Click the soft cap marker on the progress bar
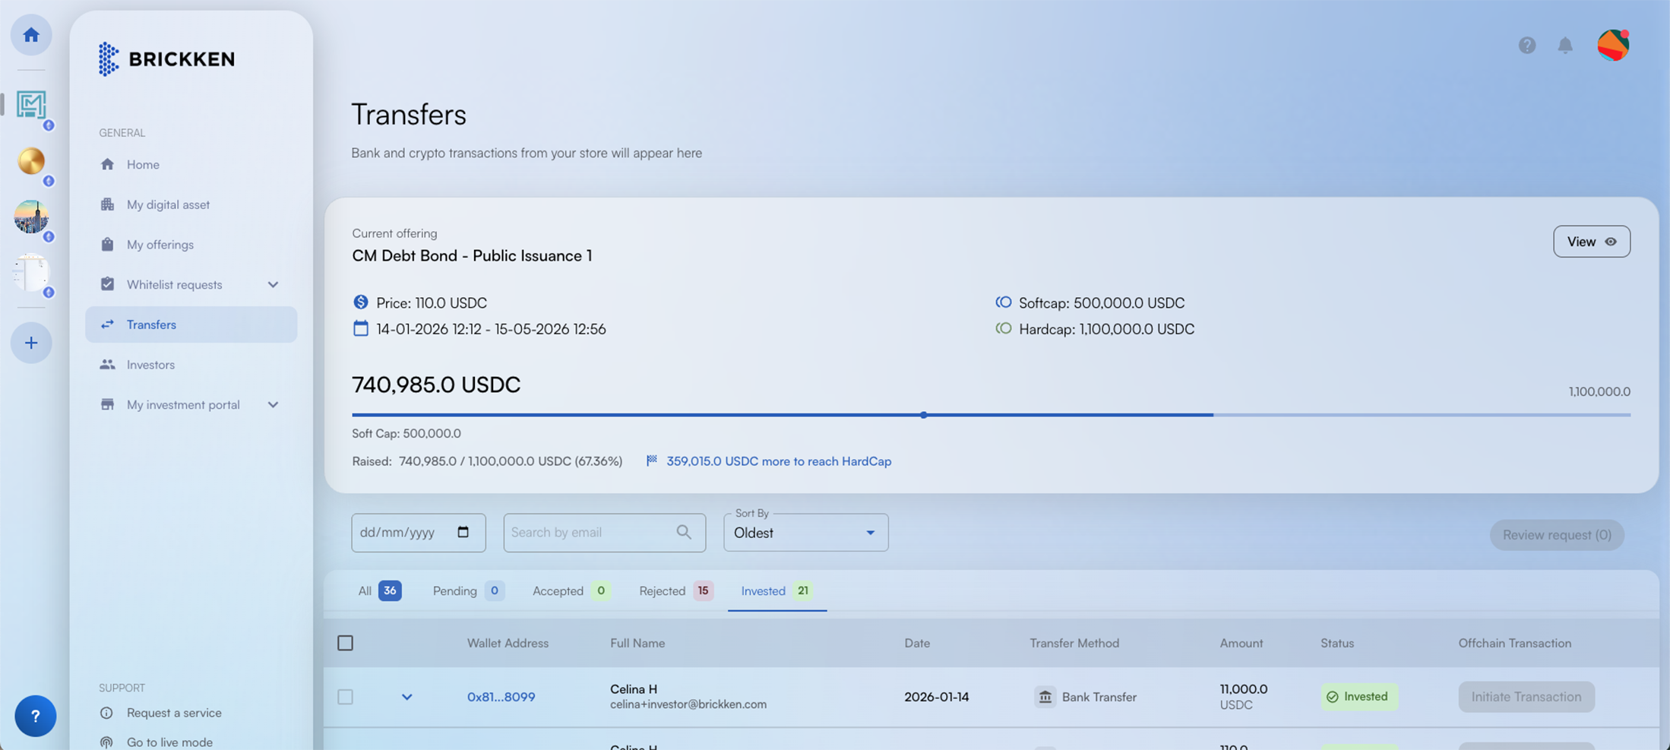1670x750 pixels. point(924,415)
